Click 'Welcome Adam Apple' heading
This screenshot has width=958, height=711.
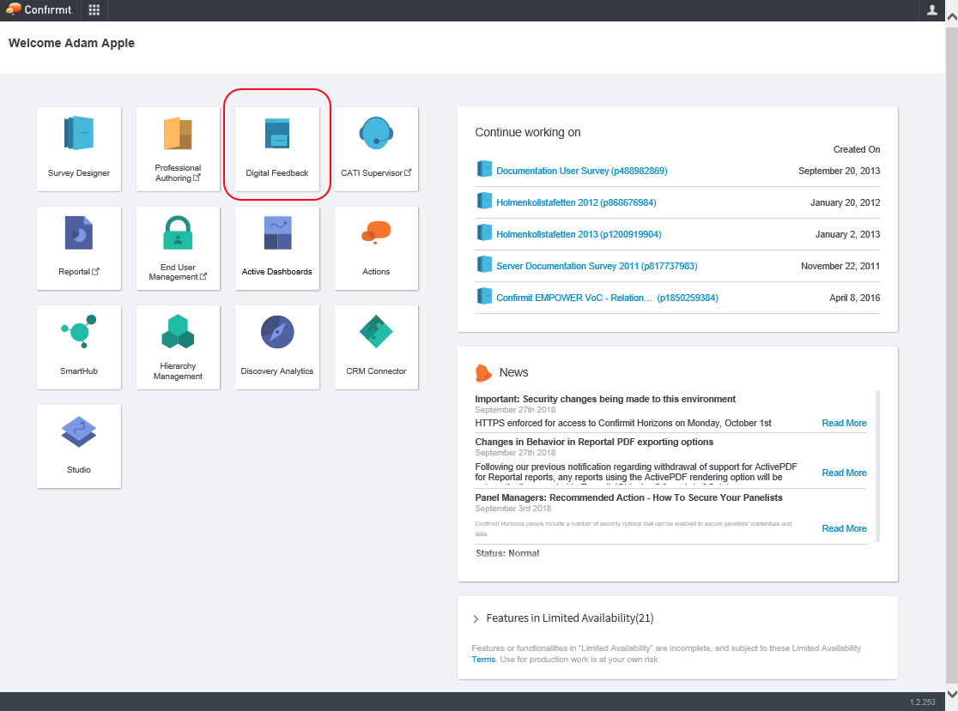[71, 44]
